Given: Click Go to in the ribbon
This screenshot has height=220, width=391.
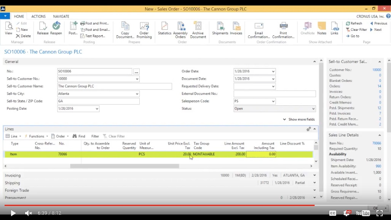Looking at the screenshot, I should click(x=353, y=36).
